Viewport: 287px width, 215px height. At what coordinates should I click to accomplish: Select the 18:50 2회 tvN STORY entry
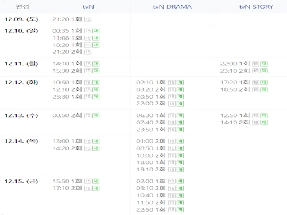coord(235,89)
